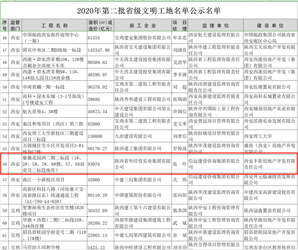Select project manager "许国信"

coord(180,112)
